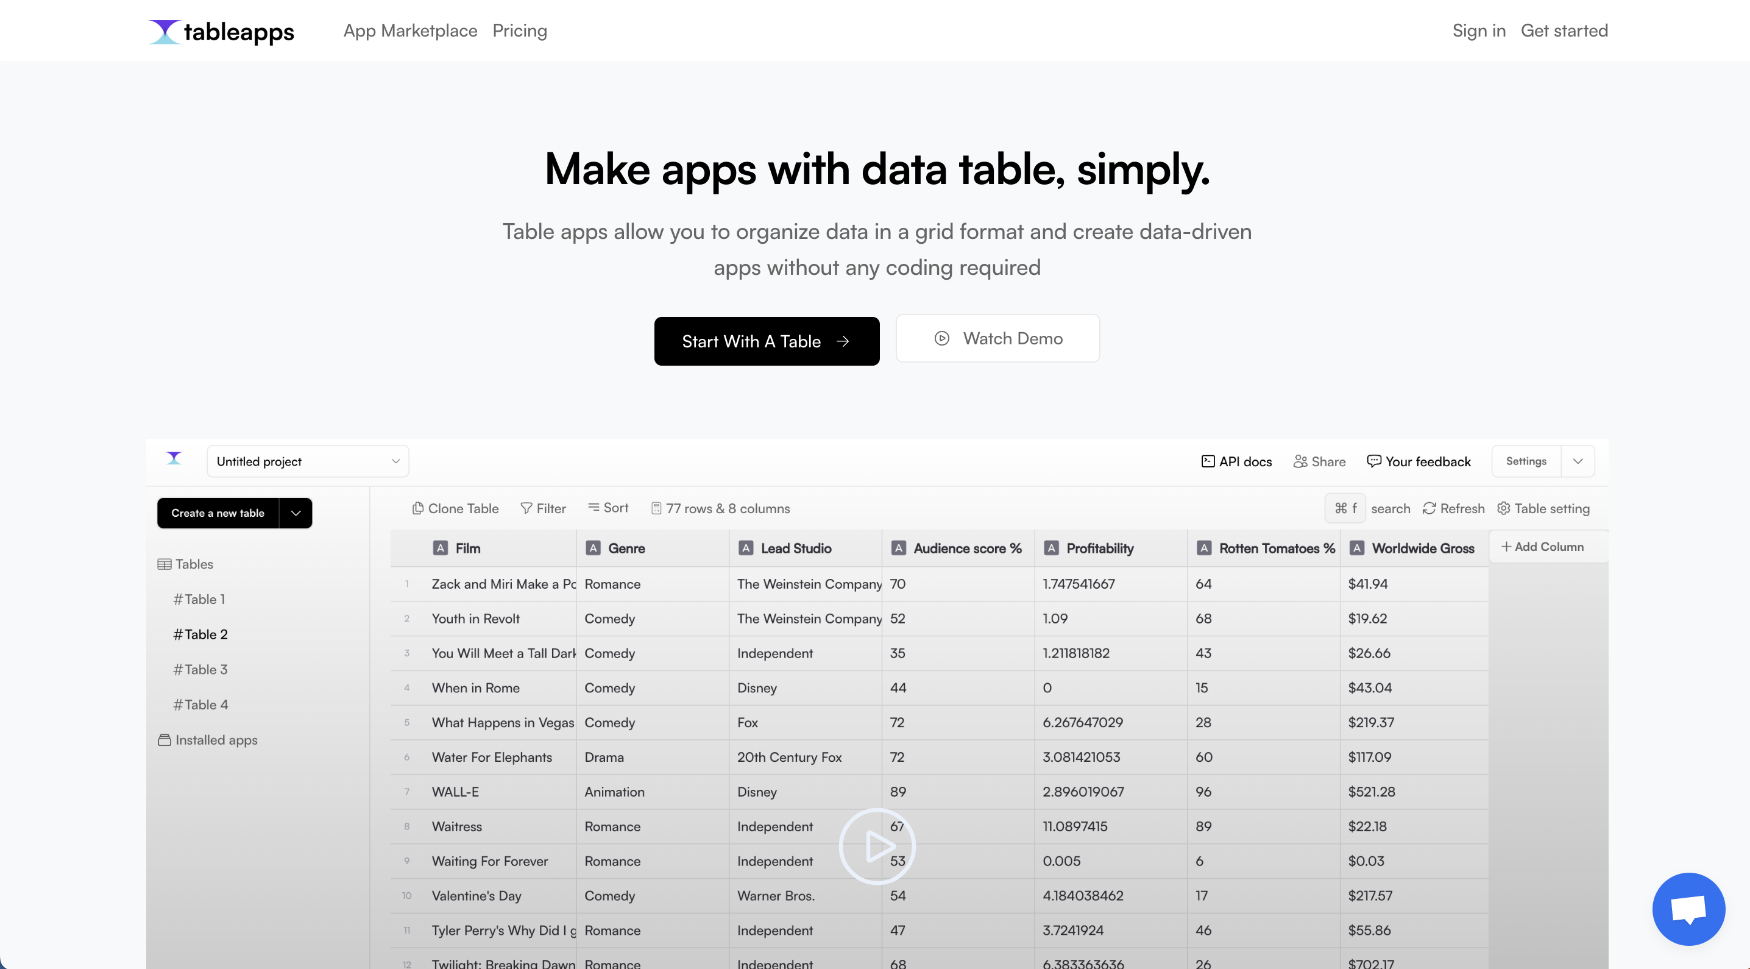Click the Genre column header text
Image resolution: width=1750 pixels, height=969 pixels.
pos(626,548)
